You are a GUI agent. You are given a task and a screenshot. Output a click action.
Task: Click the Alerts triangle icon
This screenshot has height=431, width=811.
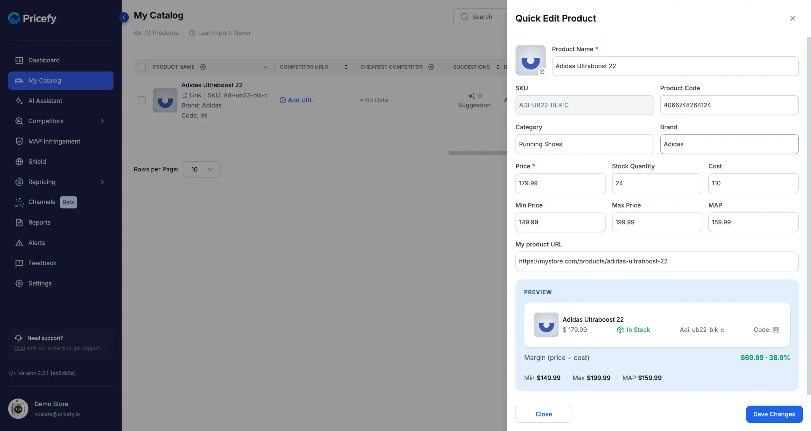pos(19,243)
